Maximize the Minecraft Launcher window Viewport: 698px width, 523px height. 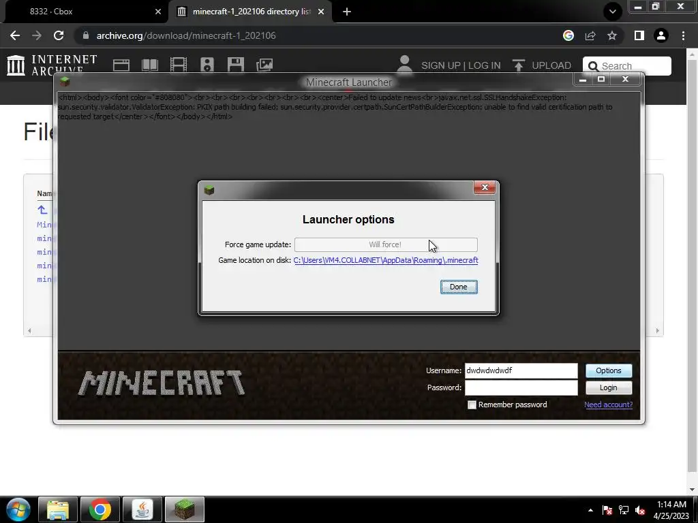point(601,80)
